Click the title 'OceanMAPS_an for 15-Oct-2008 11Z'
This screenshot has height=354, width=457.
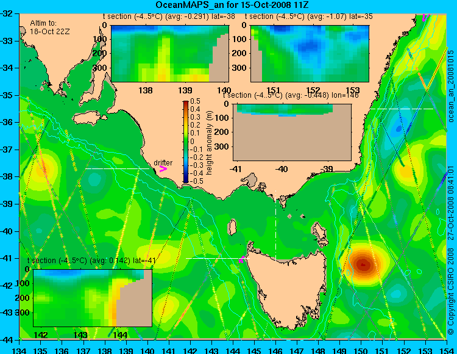point(232,5)
